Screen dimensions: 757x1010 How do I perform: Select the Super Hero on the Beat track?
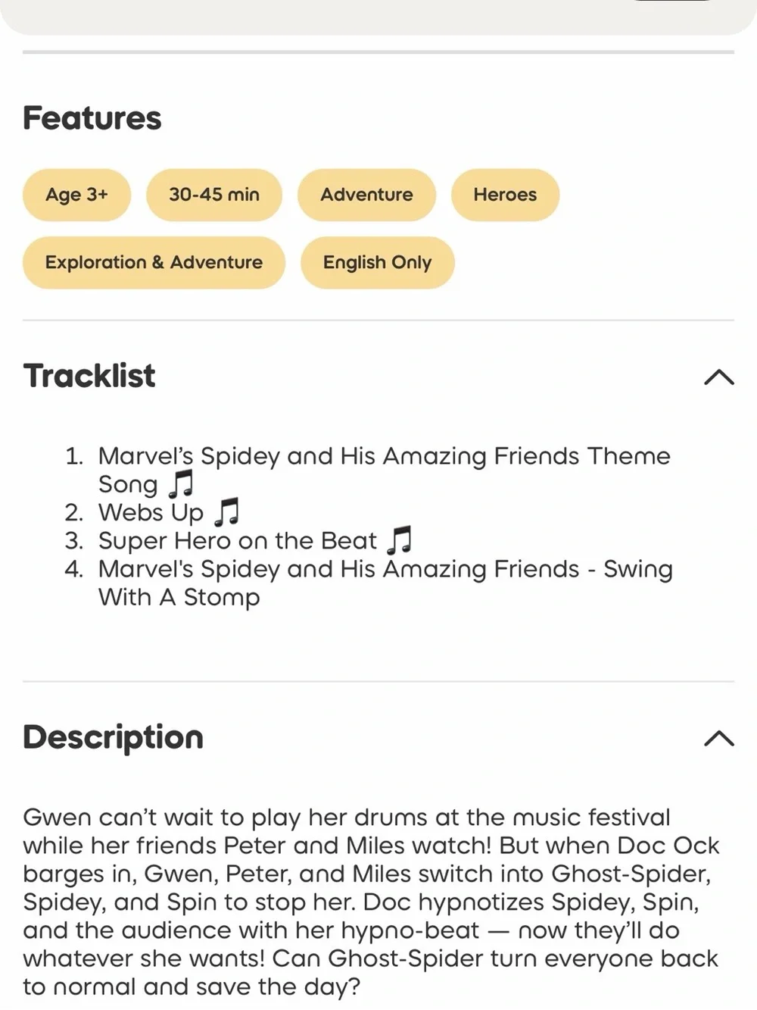point(238,540)
